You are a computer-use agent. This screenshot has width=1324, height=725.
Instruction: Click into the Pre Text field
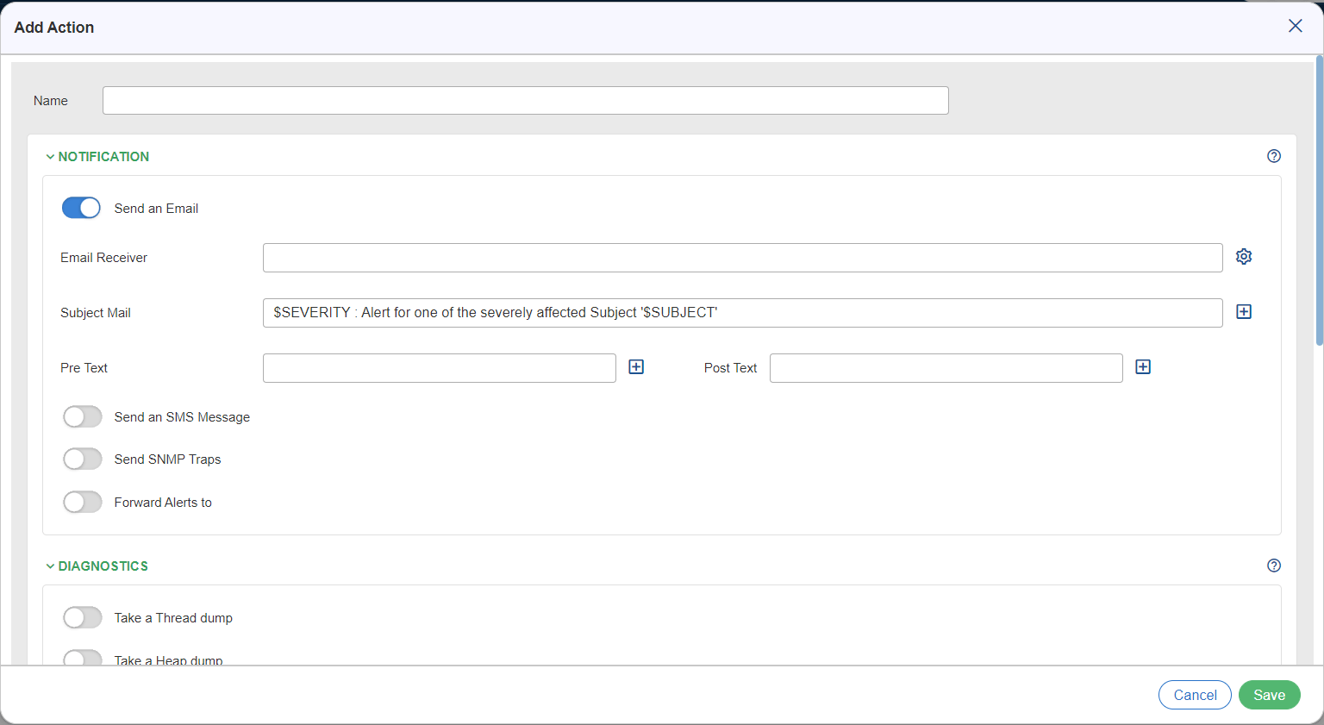(440, 368)
